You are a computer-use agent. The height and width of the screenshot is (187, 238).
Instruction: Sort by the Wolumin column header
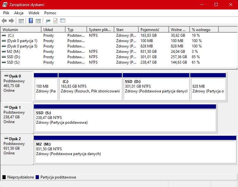[21, 30]
